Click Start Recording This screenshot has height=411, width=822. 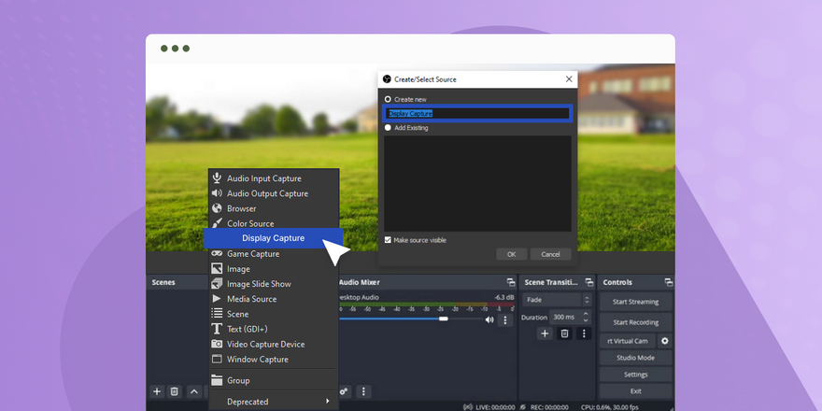pos(635,322)
